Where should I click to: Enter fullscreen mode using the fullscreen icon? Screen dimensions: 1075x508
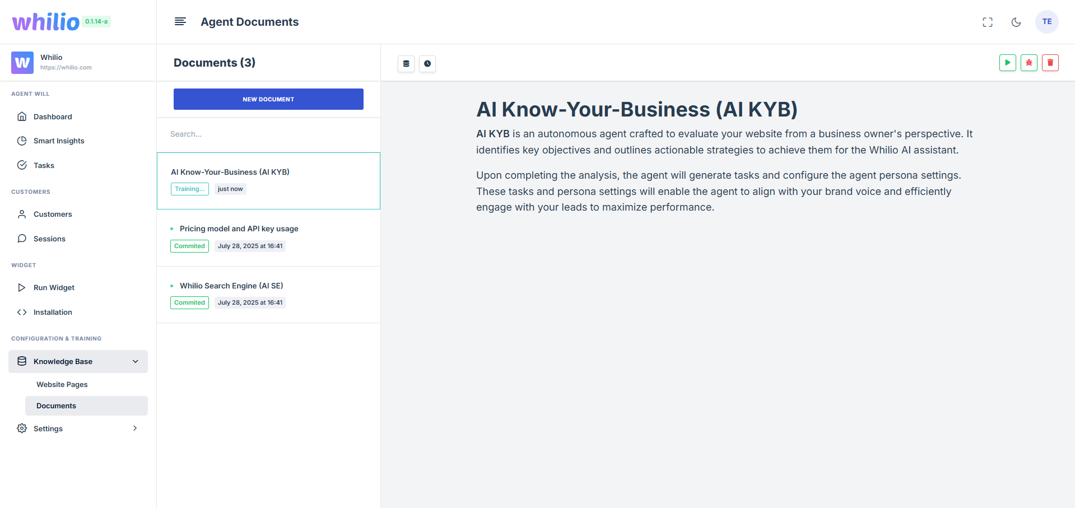tap(988, 22)
